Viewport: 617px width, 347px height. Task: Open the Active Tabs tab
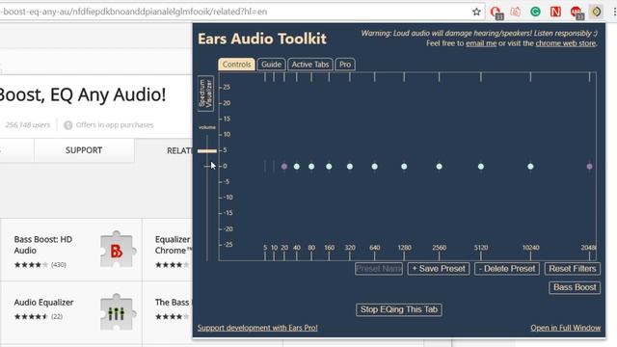(x=310, y=65)
